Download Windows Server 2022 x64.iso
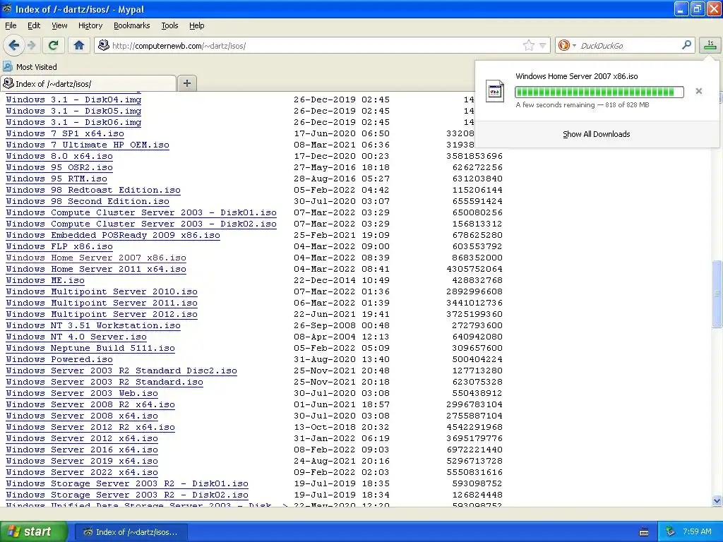The height and width of the screenshot is (542, 723). tap(82, 472)
